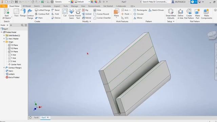Create a work Point
This screenshot has height=122, width=217.
click(x=125, y=14)
